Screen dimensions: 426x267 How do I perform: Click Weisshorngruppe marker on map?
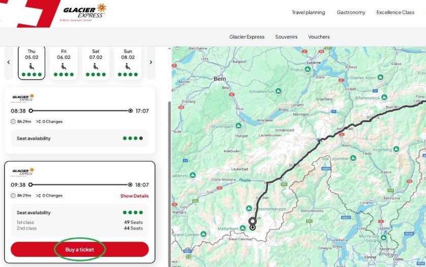[249, 209]
